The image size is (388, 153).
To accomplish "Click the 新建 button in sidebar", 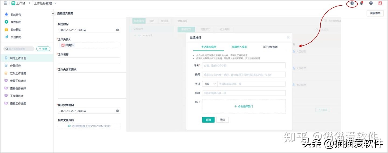I will coord(43,49).
